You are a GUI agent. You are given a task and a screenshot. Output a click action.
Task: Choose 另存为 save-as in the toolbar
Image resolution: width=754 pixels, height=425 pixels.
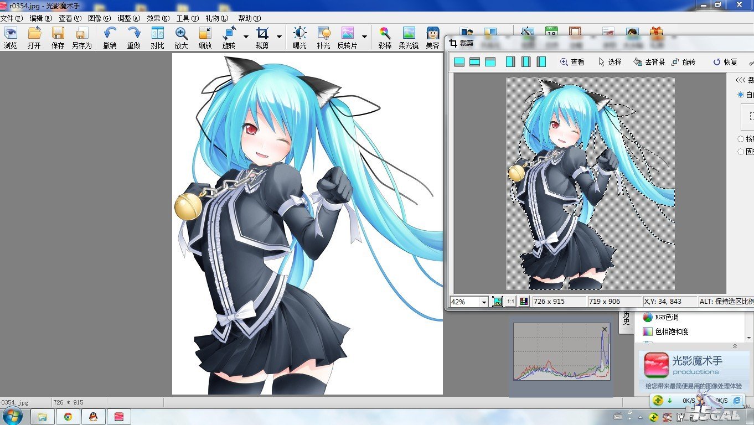[x=82, y=38]
